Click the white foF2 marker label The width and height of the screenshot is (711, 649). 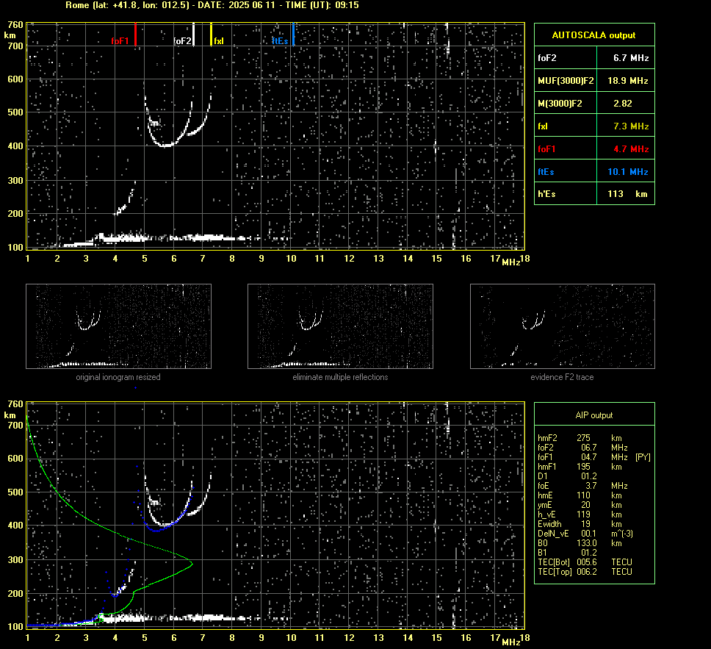(x=182, y=41)
